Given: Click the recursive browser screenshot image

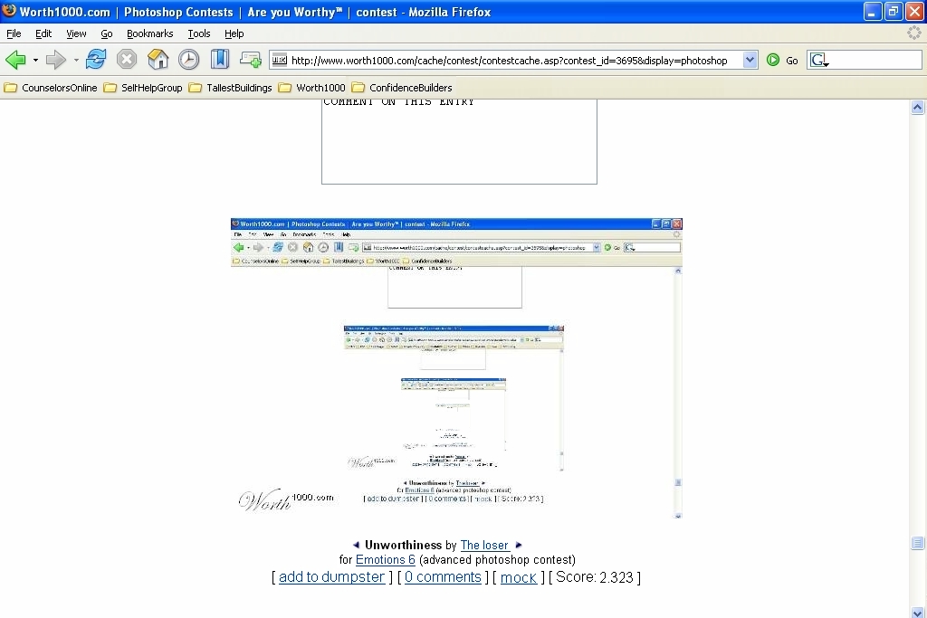Looking at the screenshot, I should [456, 368].
